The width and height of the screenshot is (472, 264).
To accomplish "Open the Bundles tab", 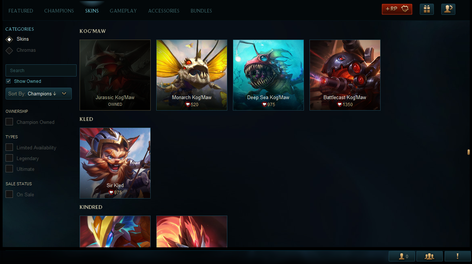I will coord(201,11).
